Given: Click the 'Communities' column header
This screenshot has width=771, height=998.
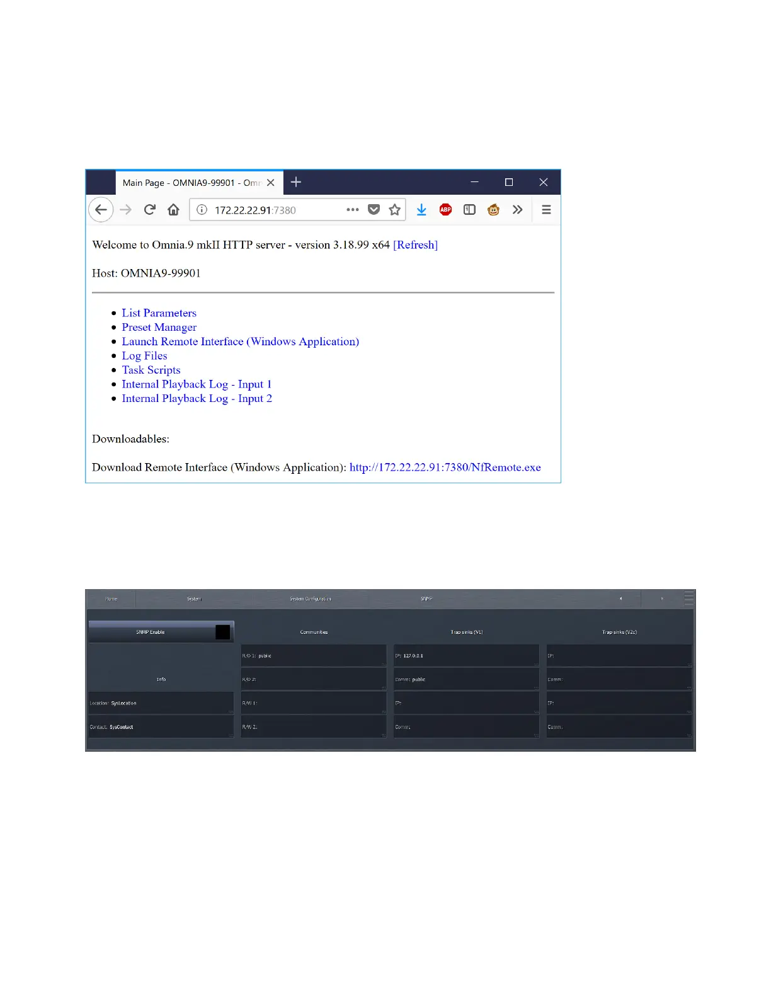Looking at the screenshot, I should coord(314,632).
